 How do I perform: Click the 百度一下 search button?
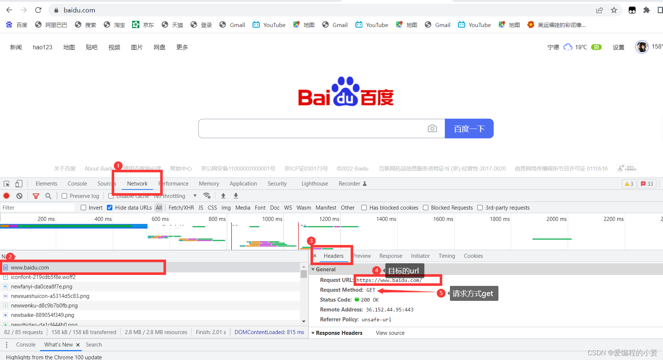[x=469, y=129]
